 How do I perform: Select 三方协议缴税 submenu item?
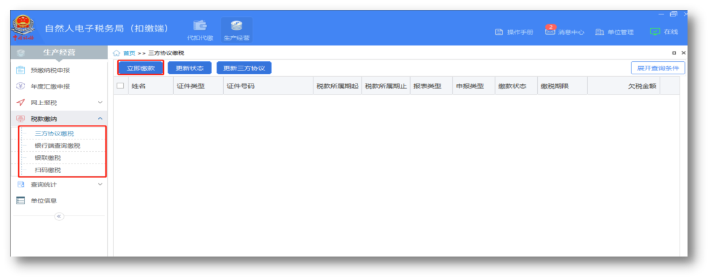54,133
